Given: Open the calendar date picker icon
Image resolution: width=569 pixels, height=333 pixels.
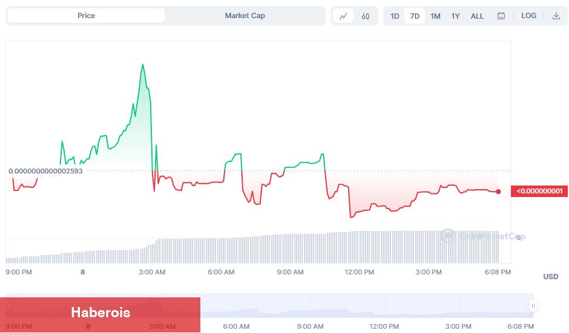Looking at the screenshot, I should tap(501, 16).
